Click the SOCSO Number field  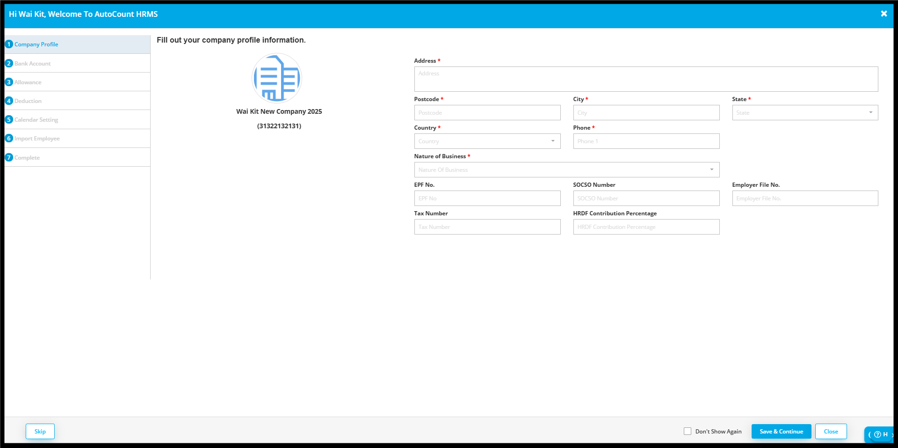tap(646, 198)
